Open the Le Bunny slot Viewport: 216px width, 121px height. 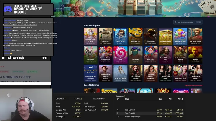pyautogui.click(x=90, y=55)
